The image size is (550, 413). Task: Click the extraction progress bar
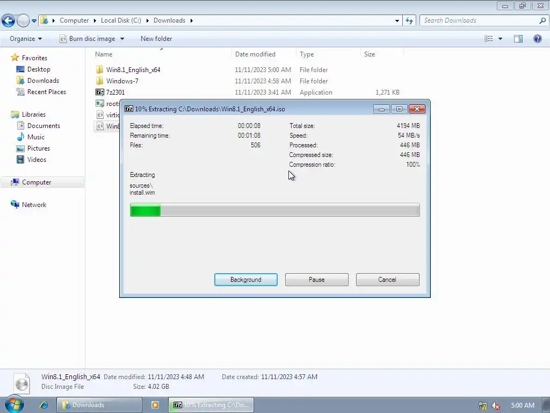click(x=274, y=210)
